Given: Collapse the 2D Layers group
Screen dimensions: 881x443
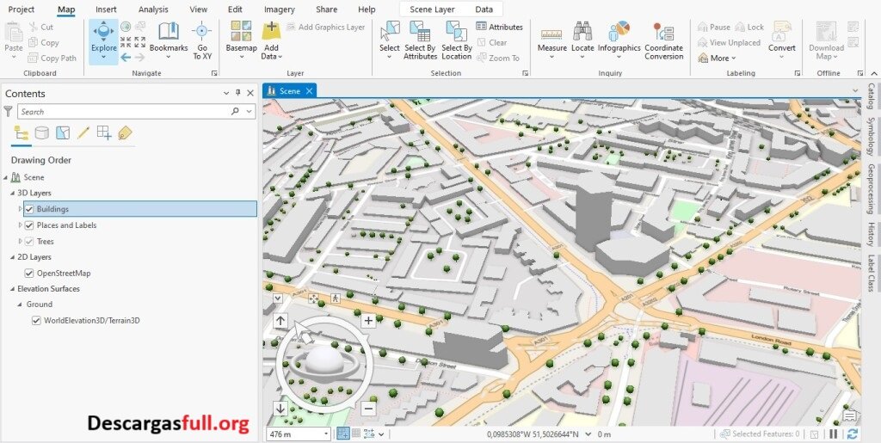Looking at the screenshot, I should click(x=12, y=257).
